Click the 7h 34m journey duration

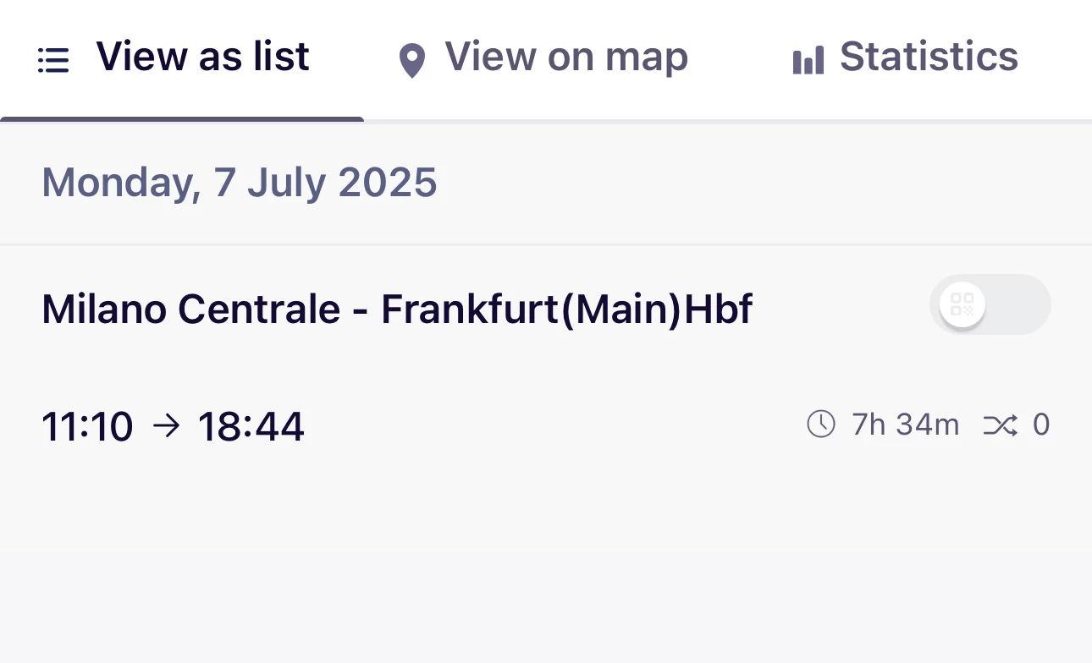tap(905, 425)
